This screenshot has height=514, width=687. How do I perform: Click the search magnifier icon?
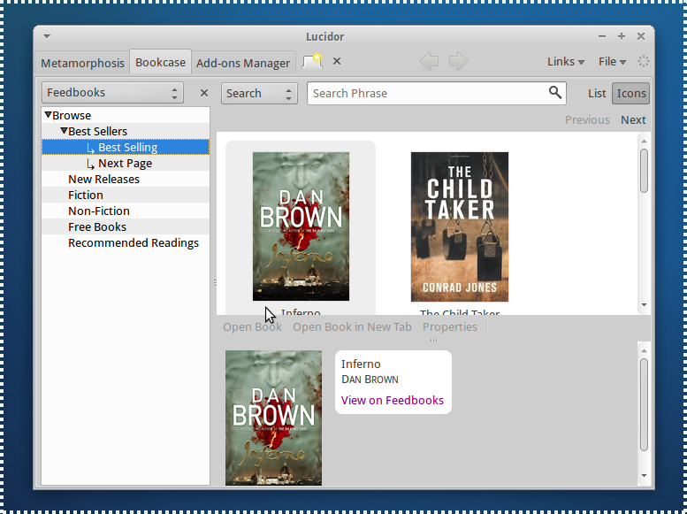point(555,93)
